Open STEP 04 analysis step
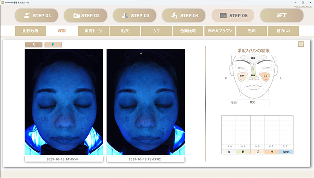Screen dimensions: 314x178 [x=184, y=16]
